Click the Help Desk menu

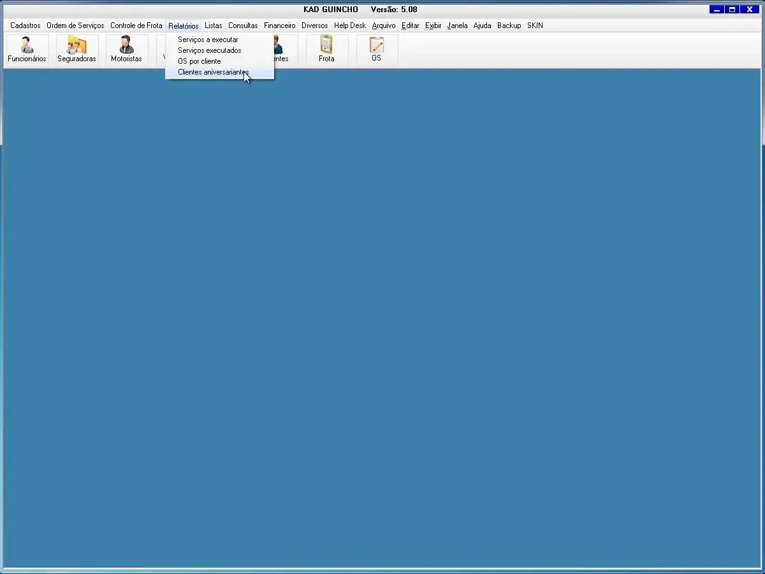point(350,26)
